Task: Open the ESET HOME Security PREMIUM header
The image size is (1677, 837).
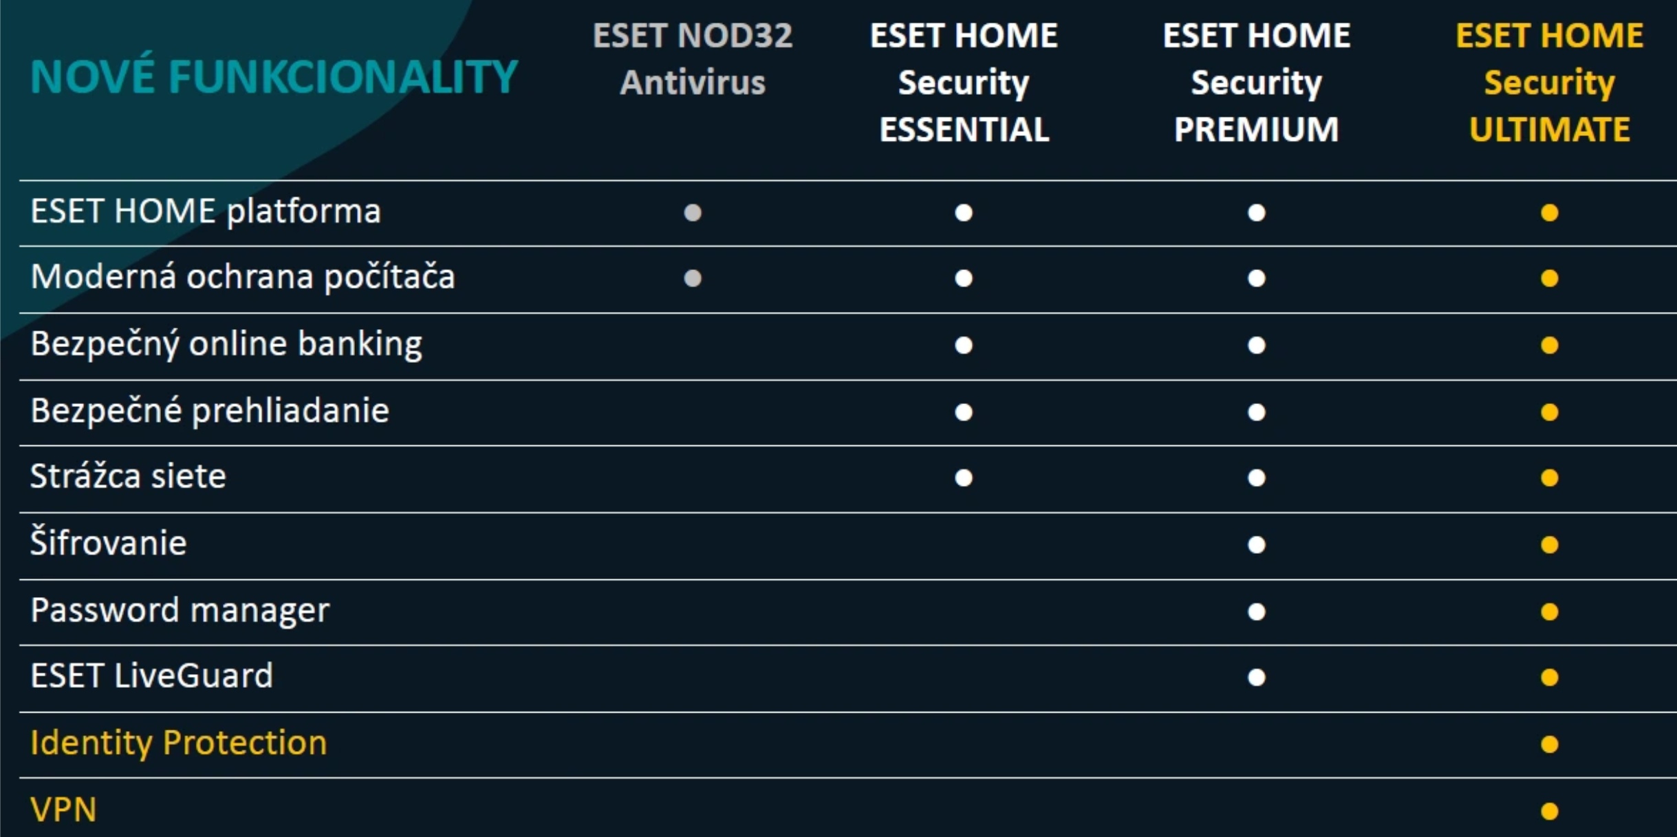Action: 1257,82
